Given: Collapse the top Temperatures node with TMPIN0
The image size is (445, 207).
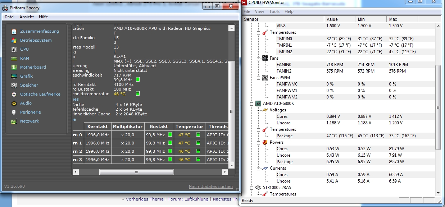Looking at the screenshot, I should [x=259, y=32].
